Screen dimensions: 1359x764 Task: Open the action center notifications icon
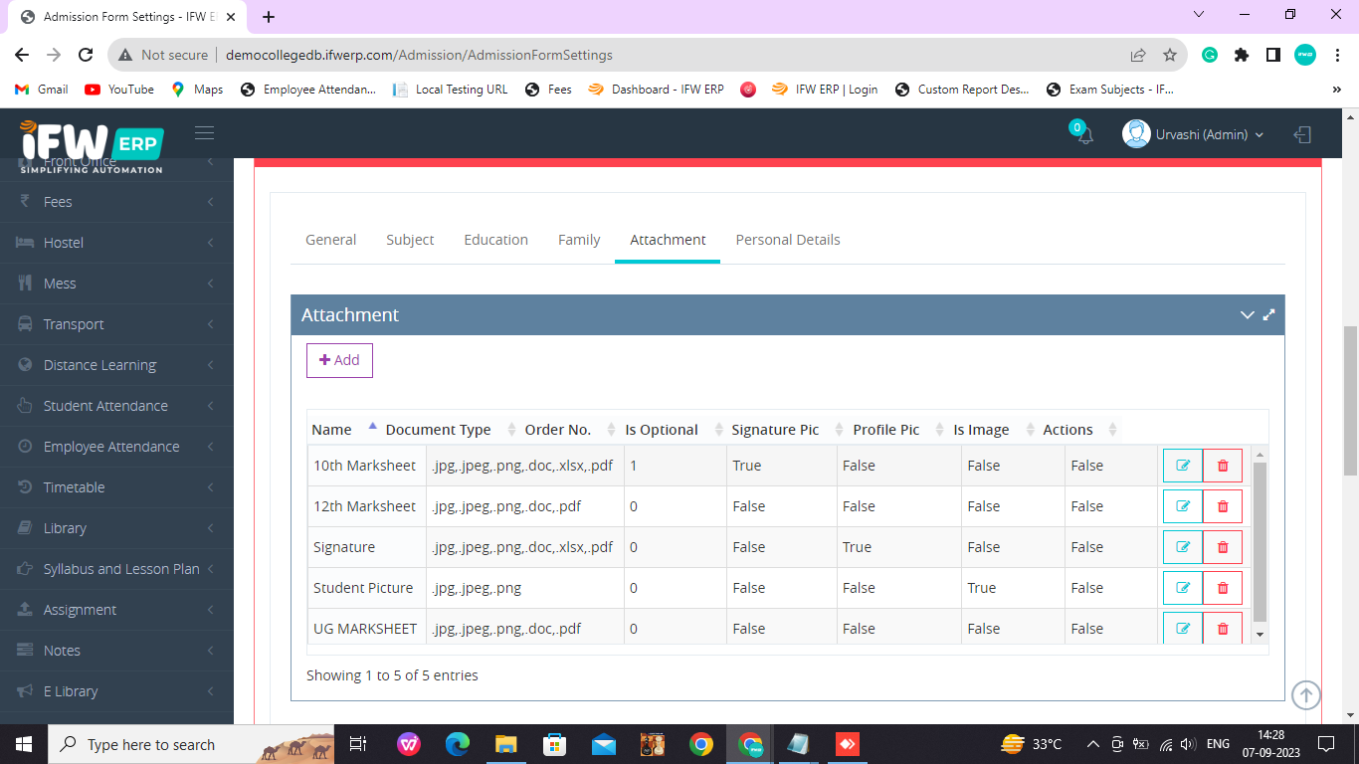[1325, 744]
